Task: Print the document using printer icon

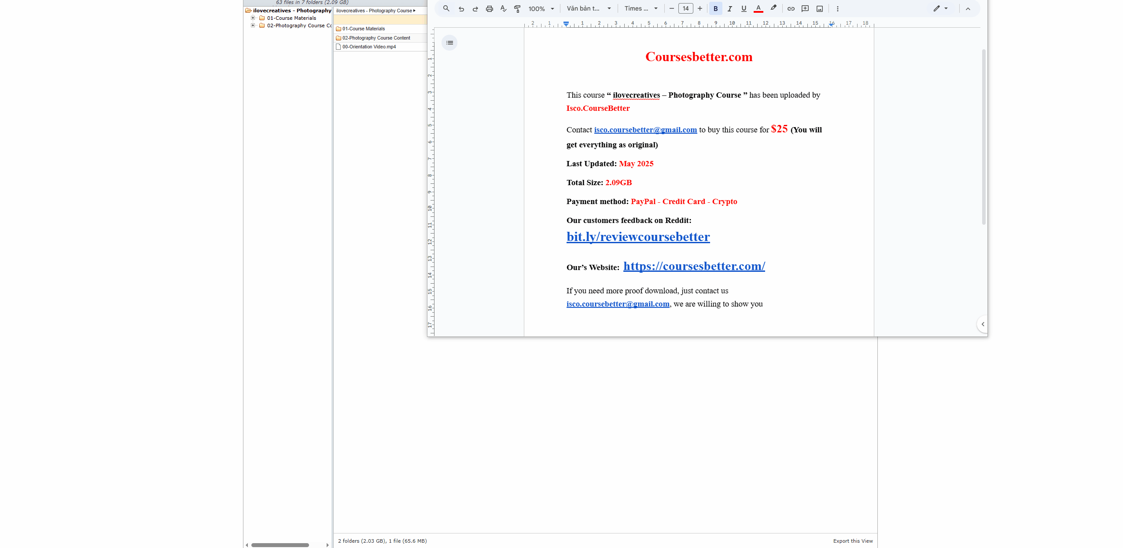Action: (x=489, y=8)
